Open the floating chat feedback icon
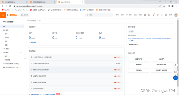Viewport: 179px width, 95px height. pos(175,72)
